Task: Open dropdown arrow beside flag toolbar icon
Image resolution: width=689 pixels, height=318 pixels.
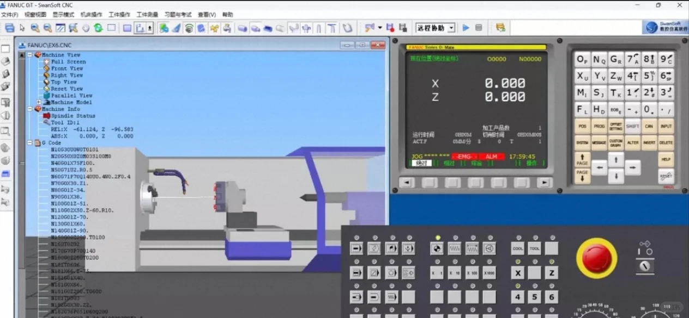Action: (380, 28)
